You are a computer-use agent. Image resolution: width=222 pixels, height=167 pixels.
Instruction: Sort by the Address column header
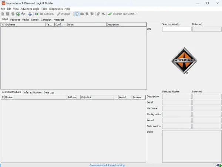(x=74, y=97)
